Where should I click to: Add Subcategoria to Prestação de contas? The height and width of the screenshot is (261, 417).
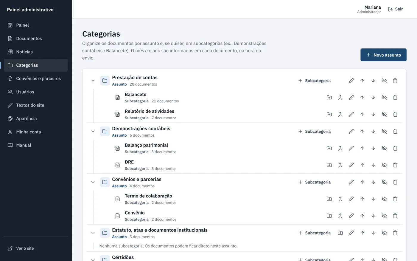315,81
